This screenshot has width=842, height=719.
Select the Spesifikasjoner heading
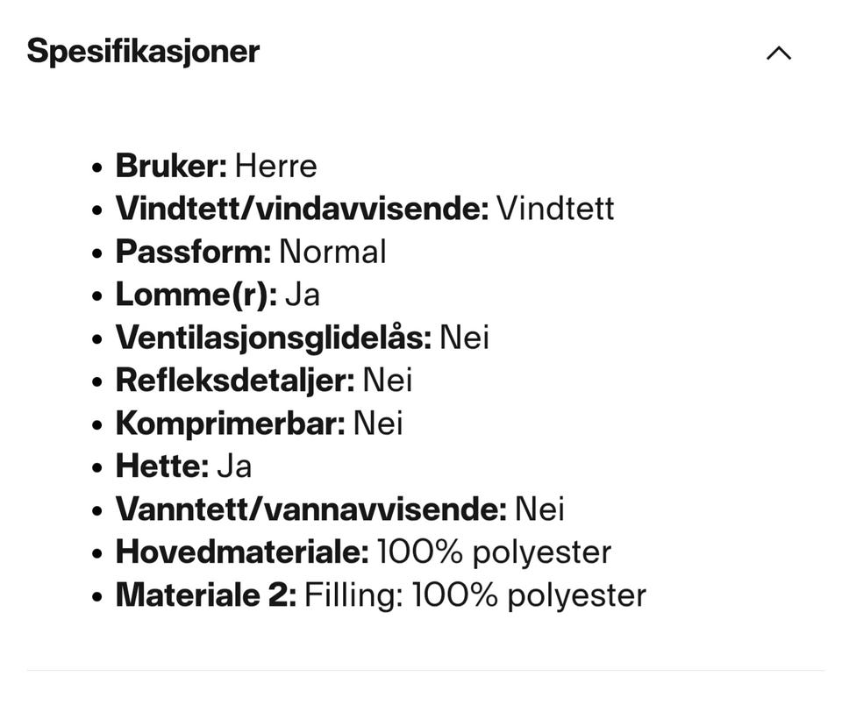pyautogui.click(x=144, y=52)
